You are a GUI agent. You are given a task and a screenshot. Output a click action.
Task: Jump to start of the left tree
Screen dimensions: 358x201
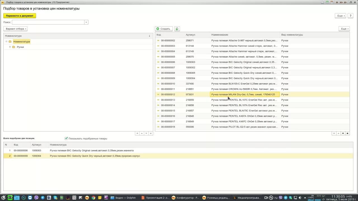(137, 133)
